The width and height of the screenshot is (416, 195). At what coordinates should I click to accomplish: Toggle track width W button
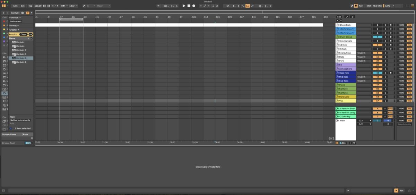coord(354,143)
